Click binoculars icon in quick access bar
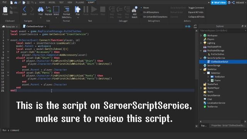247x139 pixels. pos(15,3)
